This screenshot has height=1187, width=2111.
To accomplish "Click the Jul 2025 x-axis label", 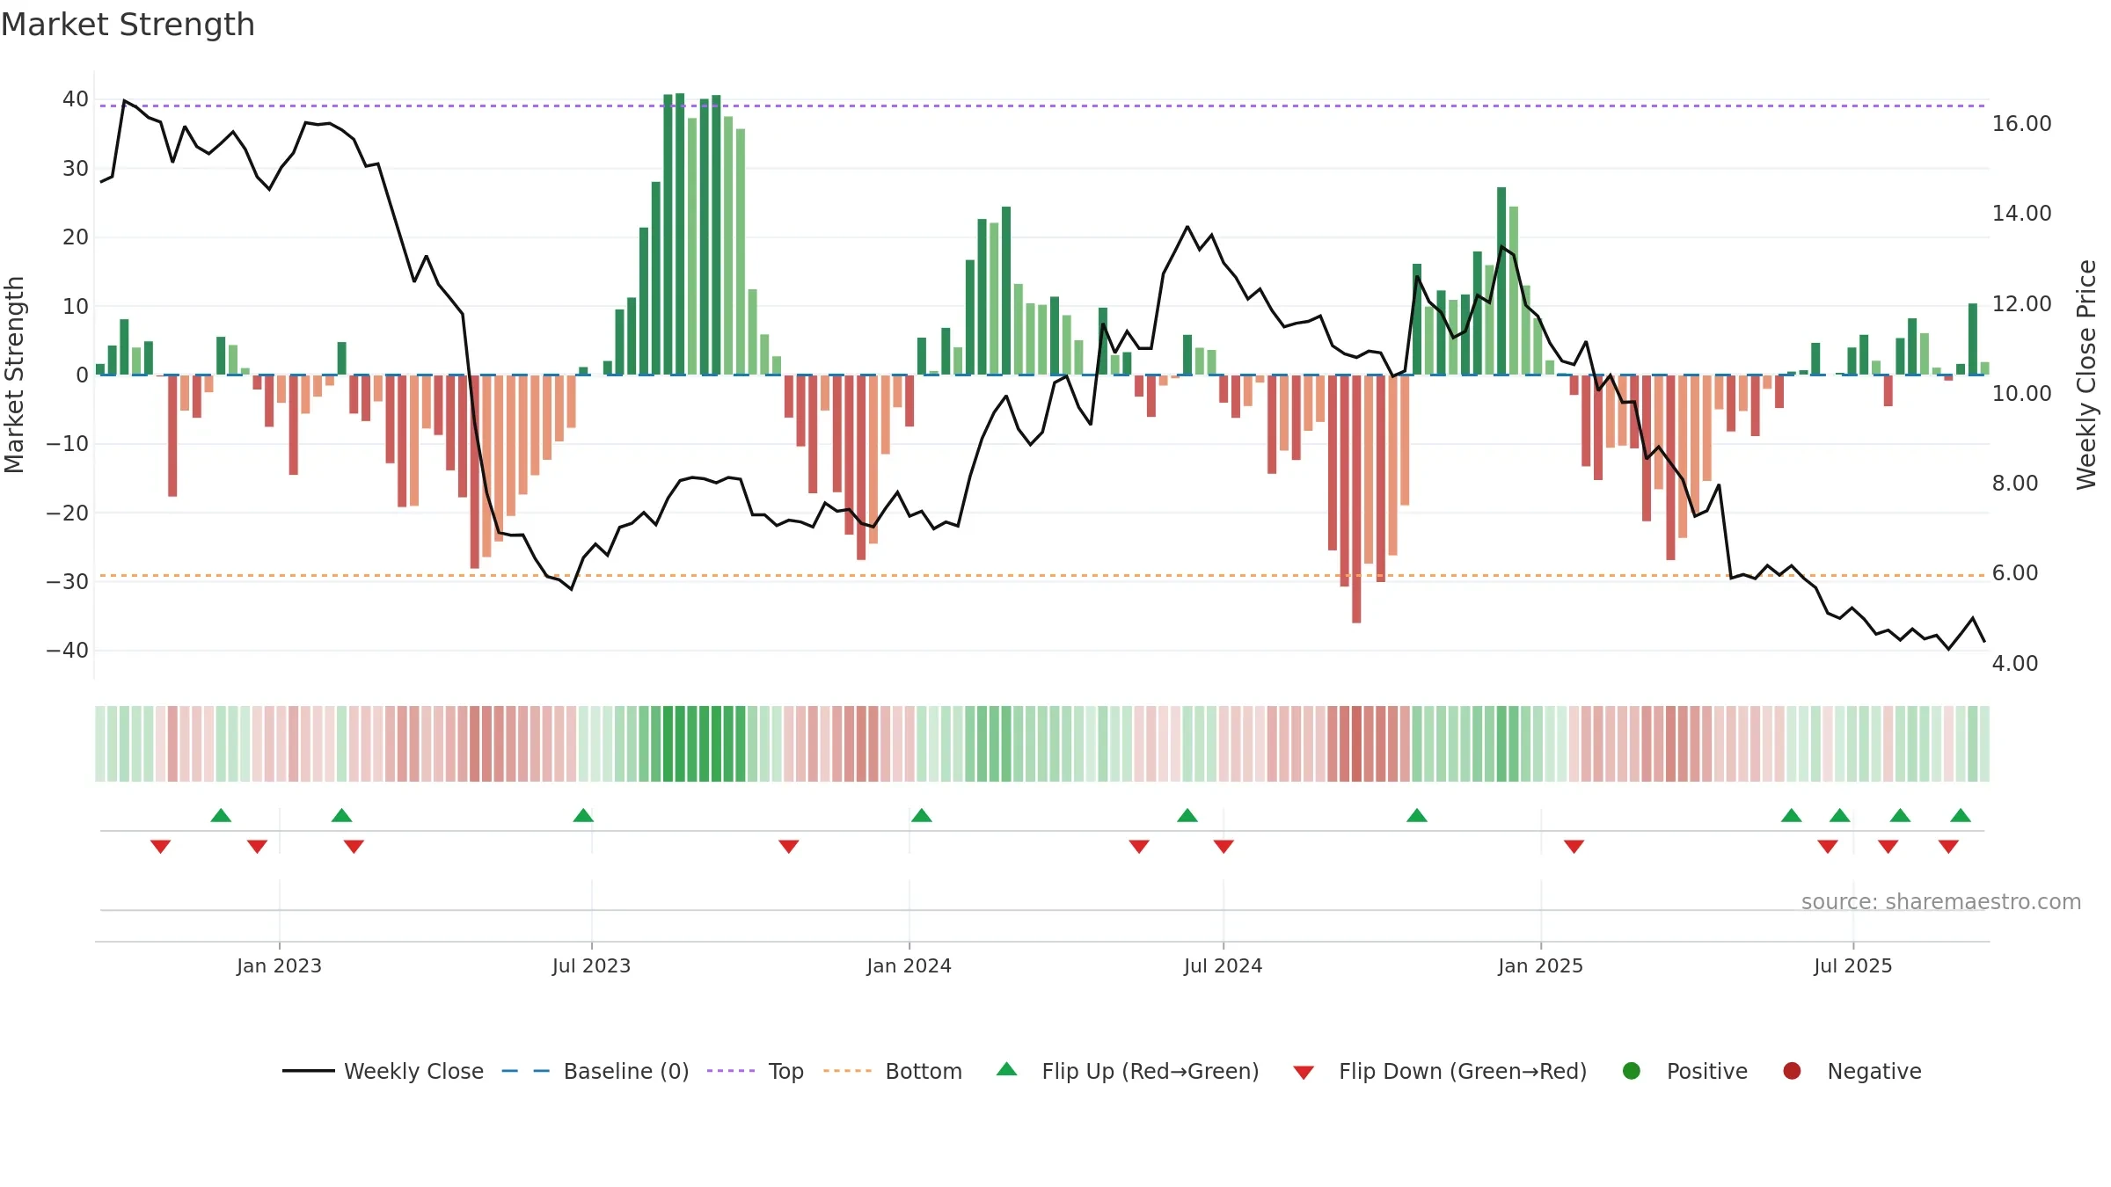I will tap(1852, 966).
